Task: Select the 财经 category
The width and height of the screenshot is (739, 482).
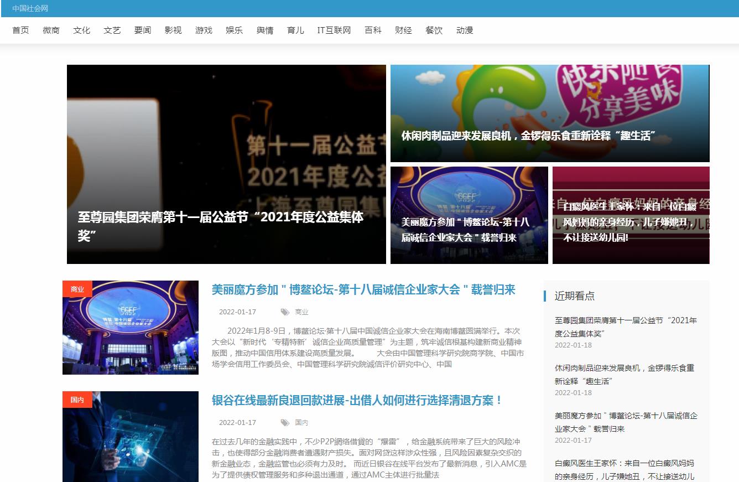Action: coord(403,30)
